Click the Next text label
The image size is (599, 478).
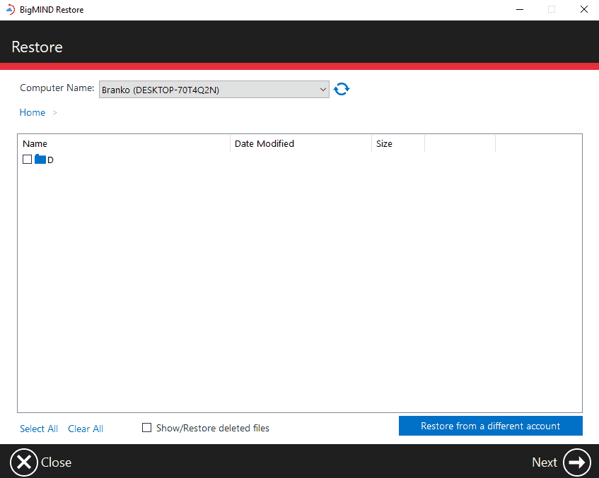click(545, 462)
